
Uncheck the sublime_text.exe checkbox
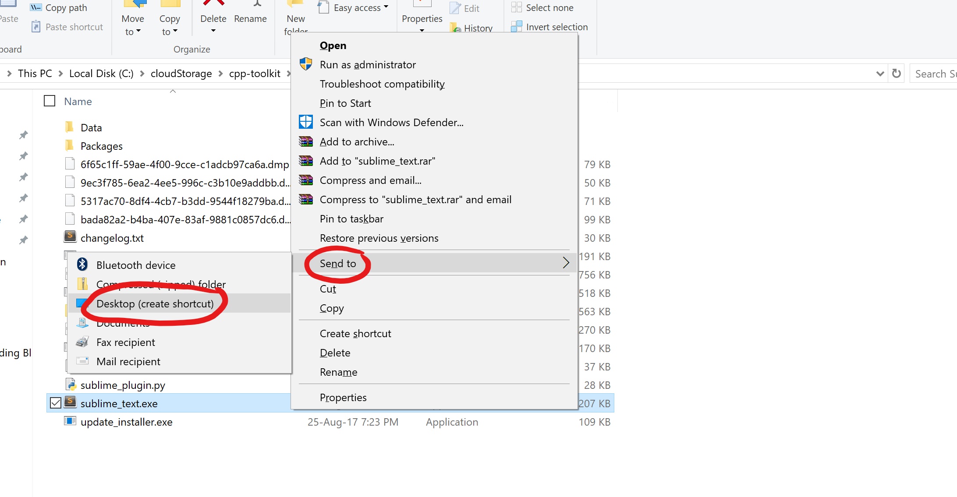(56, 403)
